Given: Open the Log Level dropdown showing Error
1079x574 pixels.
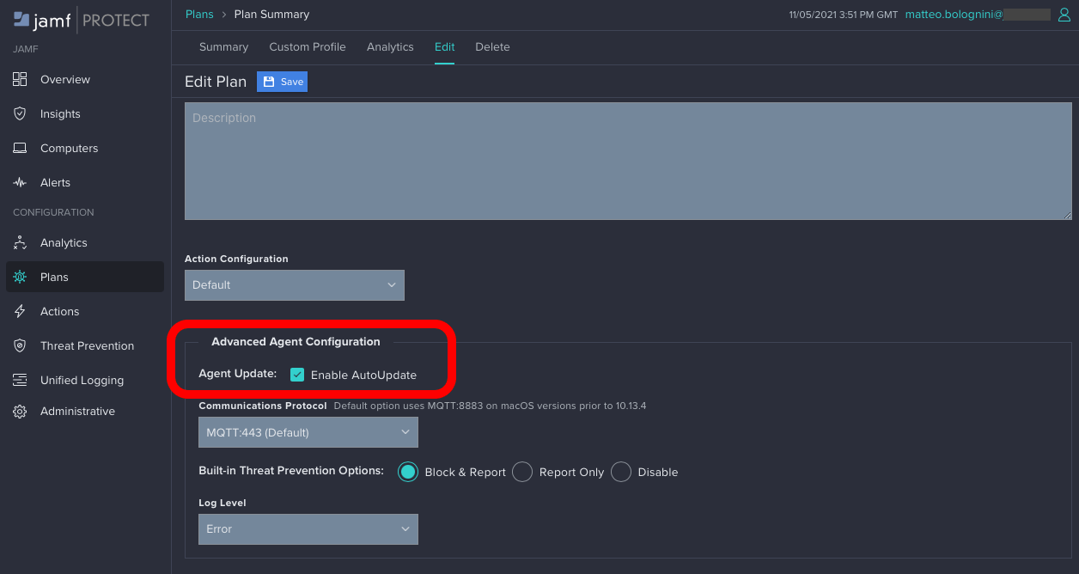Looking at the screenshot, I should pyautogui.click(x=308, y=529).
